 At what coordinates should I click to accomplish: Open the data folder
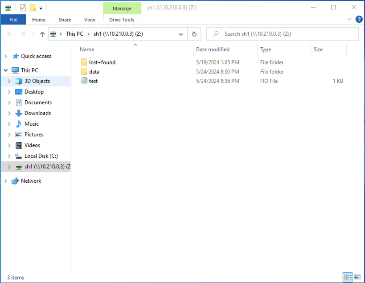click(94, 71)
